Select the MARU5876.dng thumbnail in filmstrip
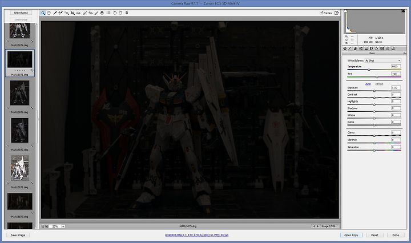 tap(19, 93)
